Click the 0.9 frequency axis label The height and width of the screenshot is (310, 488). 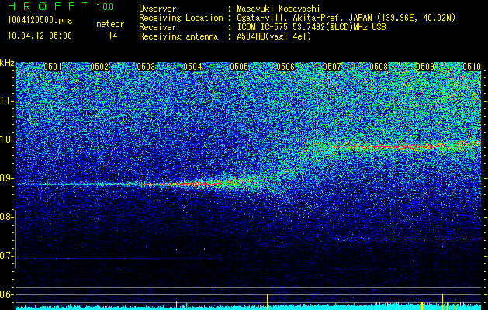pyautogui.click(x=6, y=178)
